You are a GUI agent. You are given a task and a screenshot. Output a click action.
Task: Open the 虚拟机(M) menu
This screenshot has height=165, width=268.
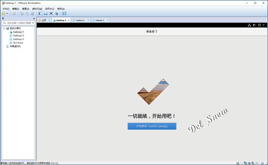pyautogui.click(x=37, y=9)
